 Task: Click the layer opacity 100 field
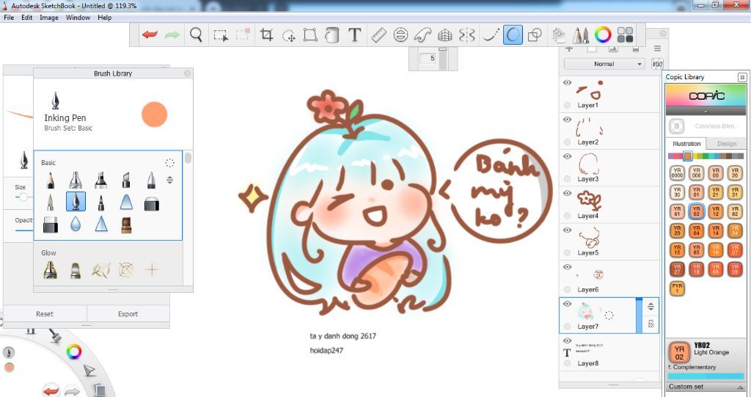(657, 64)
